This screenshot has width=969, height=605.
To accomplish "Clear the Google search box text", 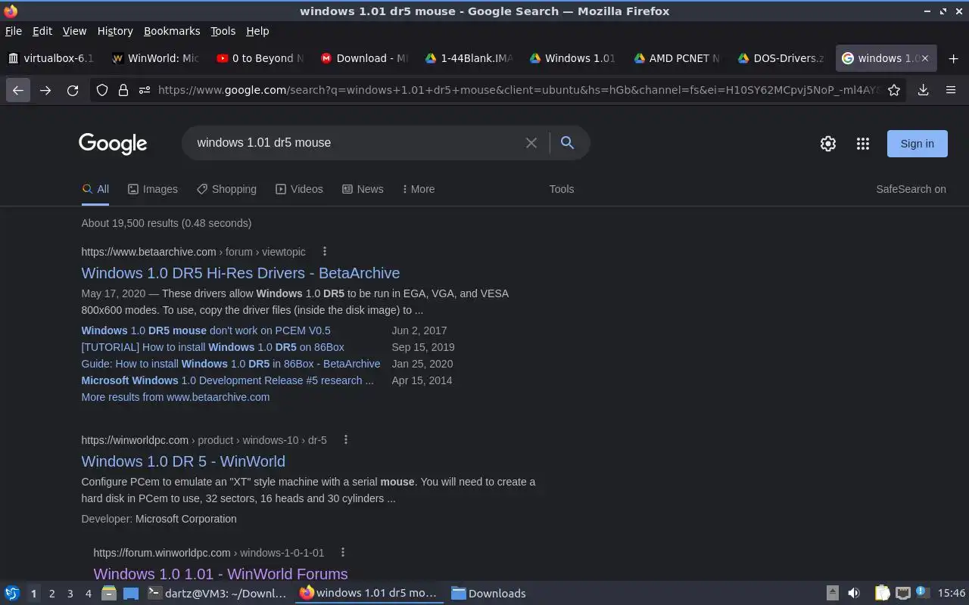I will (x=531, y=143).
